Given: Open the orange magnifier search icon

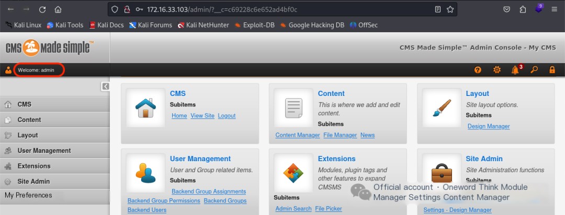Looking at the screenshot, I should pyautogui.click(x=534, y=70).
